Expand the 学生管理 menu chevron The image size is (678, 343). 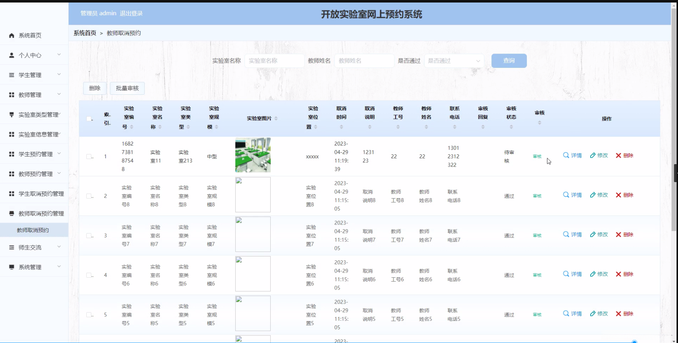[59, 74]
